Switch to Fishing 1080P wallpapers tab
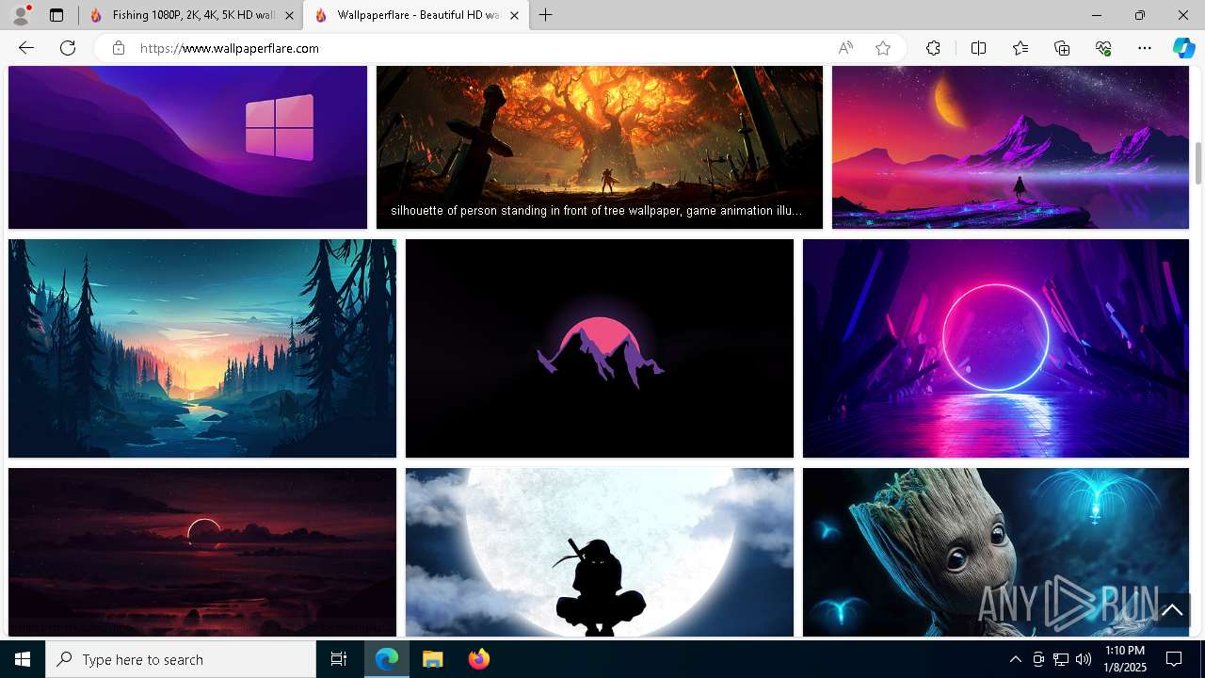This screenshot has width=1205, height=678. click(191, 15)
